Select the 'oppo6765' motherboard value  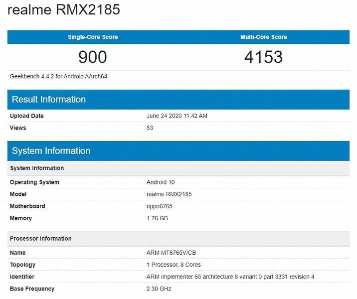point(160,206)
